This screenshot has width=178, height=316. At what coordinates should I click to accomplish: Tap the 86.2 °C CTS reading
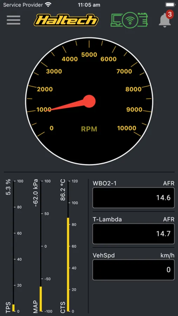pyautogui.click(x=63, y=190)
